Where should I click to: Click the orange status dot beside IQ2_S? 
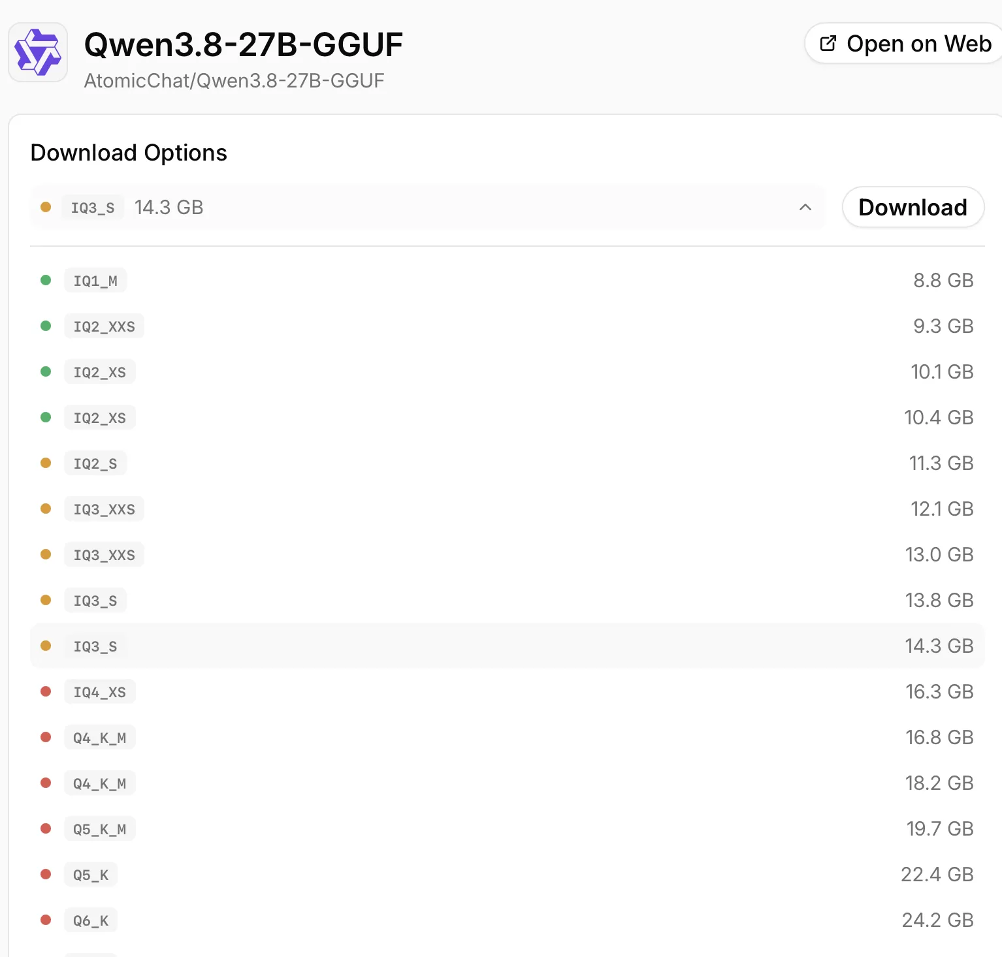[x=46, y=463]
